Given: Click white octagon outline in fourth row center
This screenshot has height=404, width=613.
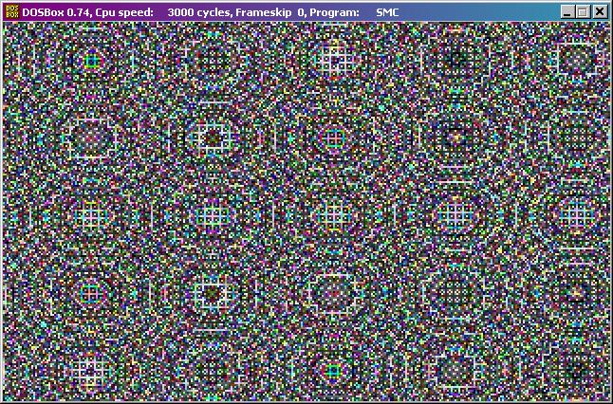Looking at the screenshot, I should coord(334,293).
